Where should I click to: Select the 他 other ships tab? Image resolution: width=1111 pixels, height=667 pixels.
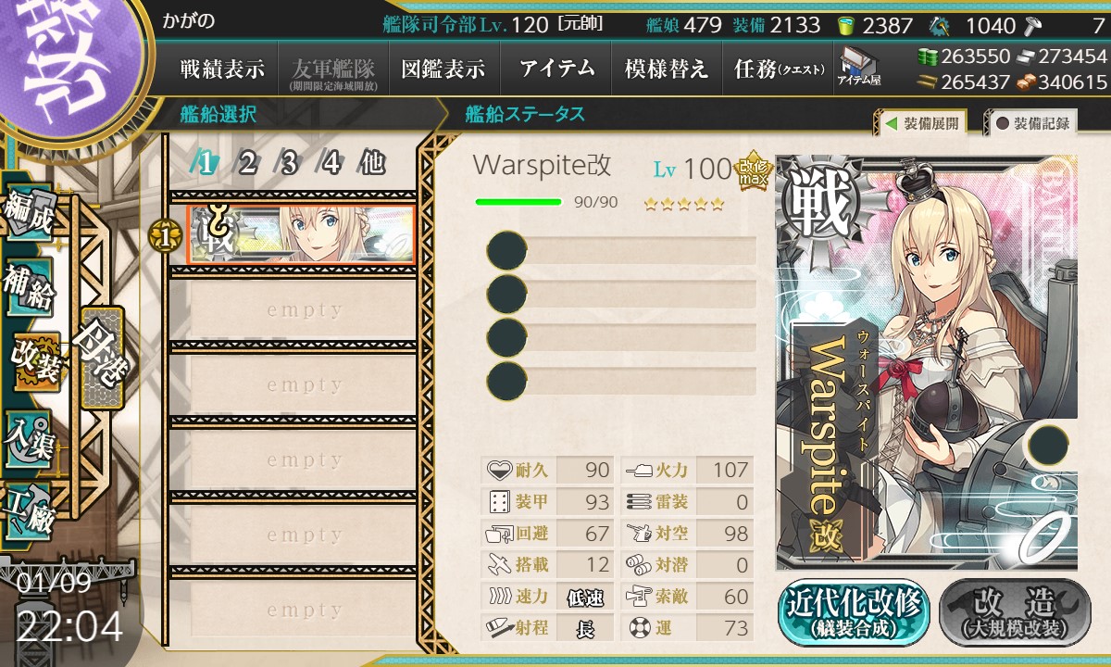(372, 163)
